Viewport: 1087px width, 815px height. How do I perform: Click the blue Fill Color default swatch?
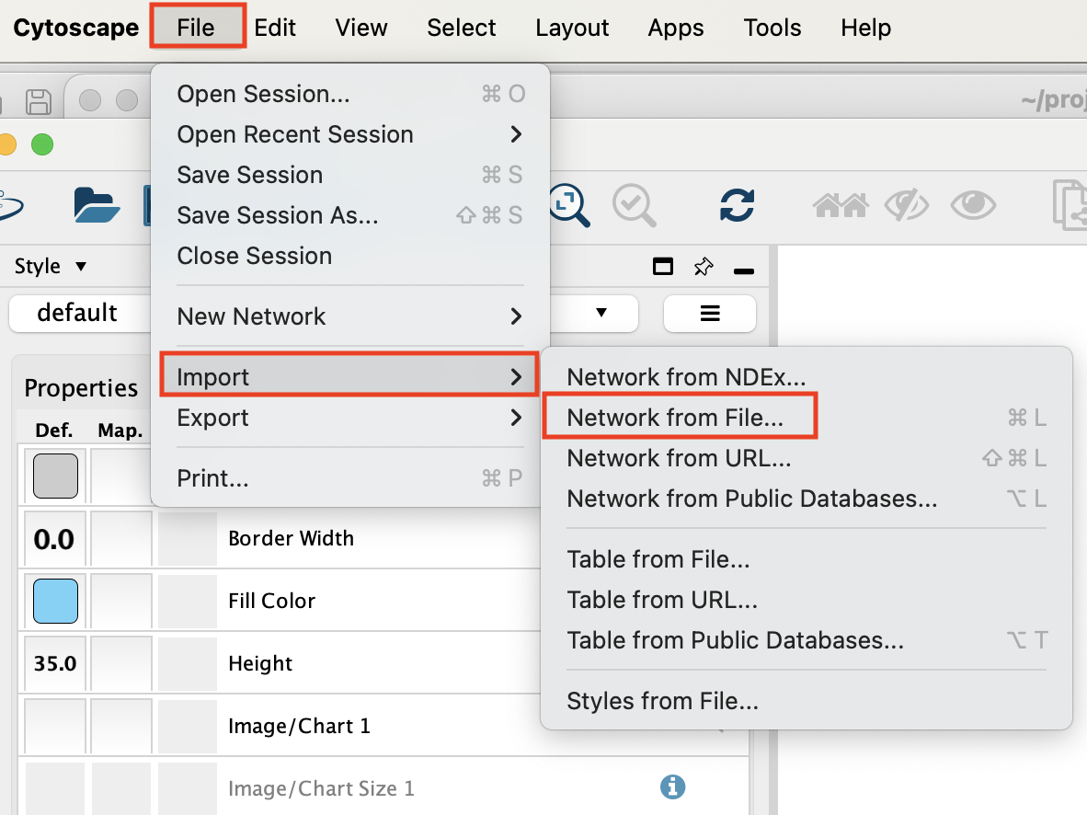click(55, 601)
